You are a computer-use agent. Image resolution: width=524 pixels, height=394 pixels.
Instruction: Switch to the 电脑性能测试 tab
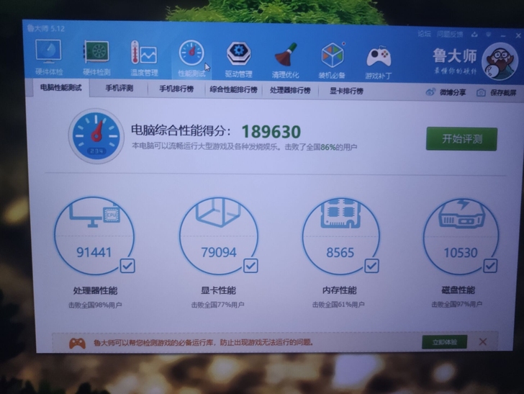click(60, 88)
